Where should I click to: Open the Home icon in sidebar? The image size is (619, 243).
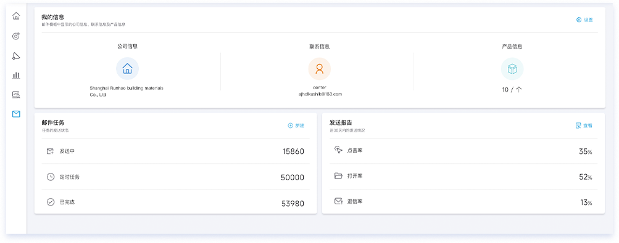[16, 16]
